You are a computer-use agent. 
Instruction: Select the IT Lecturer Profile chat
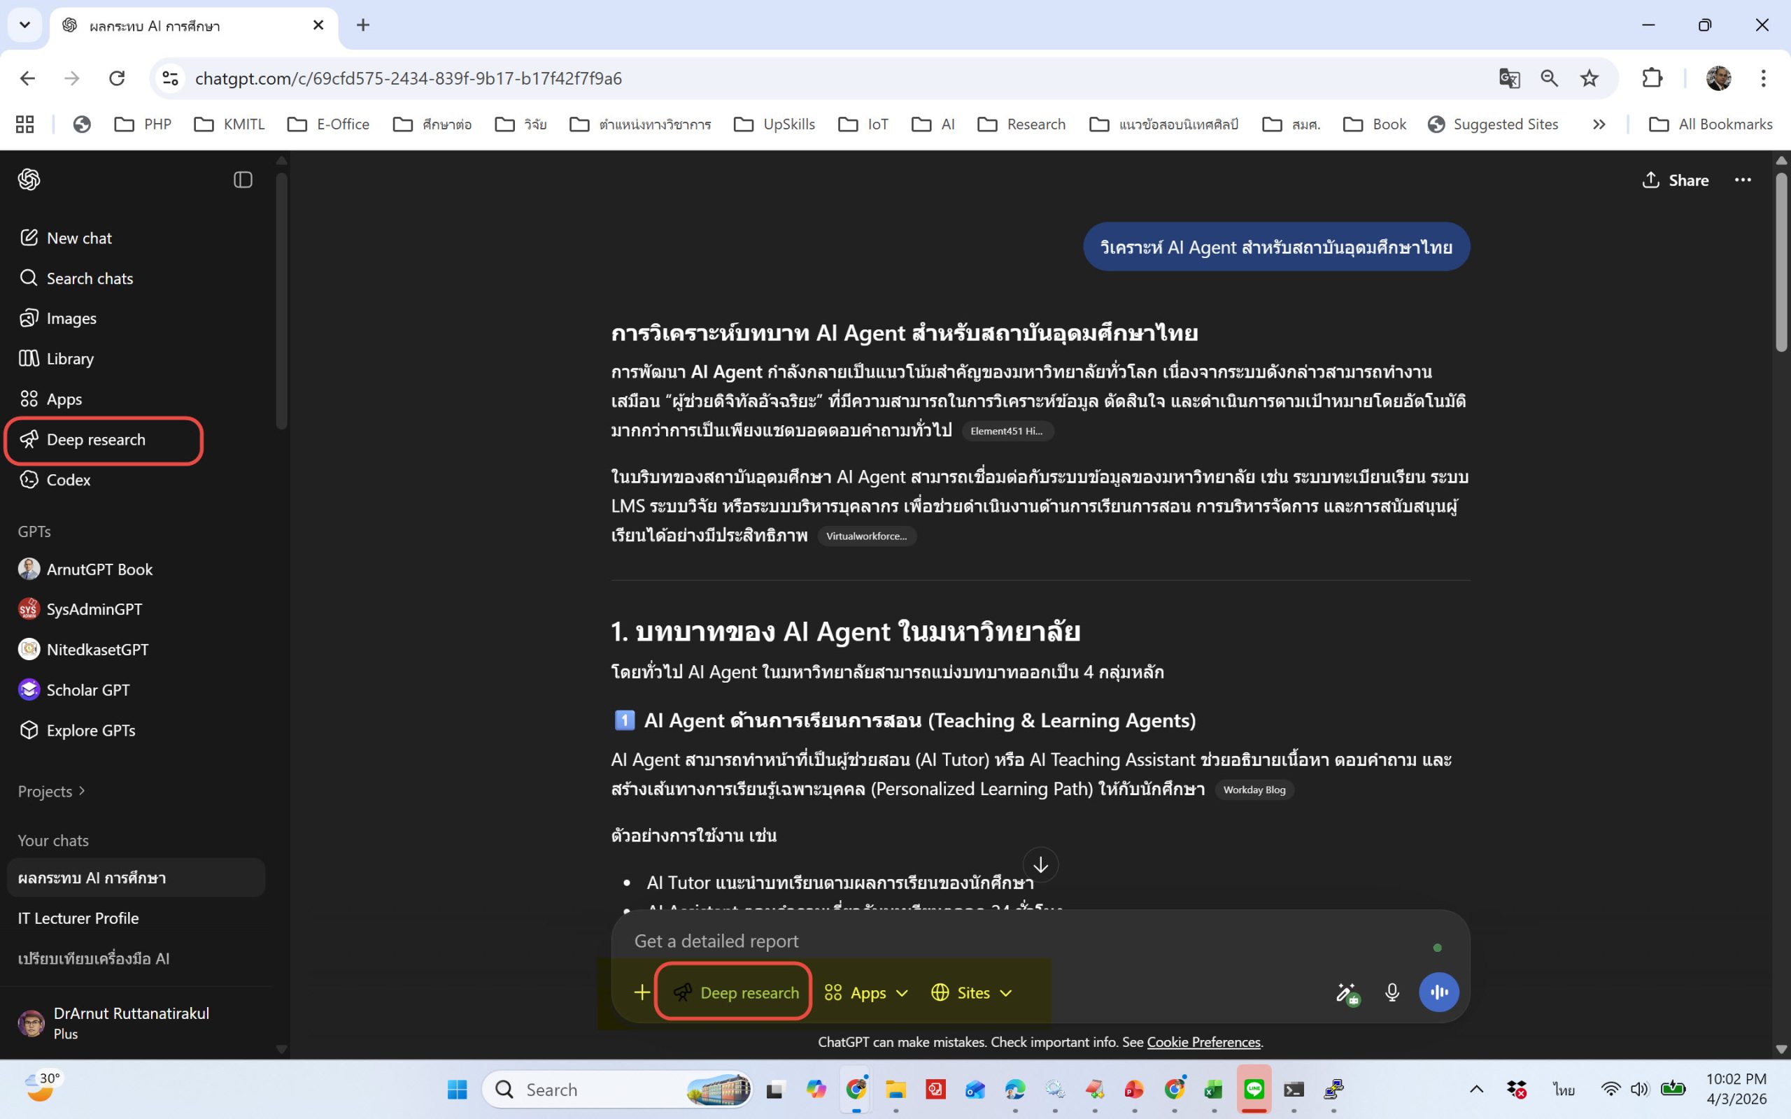78,918
